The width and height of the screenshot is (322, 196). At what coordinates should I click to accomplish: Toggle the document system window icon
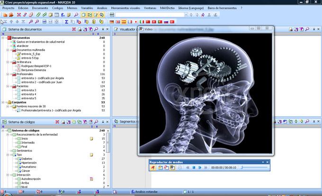(x=83, y=15)
